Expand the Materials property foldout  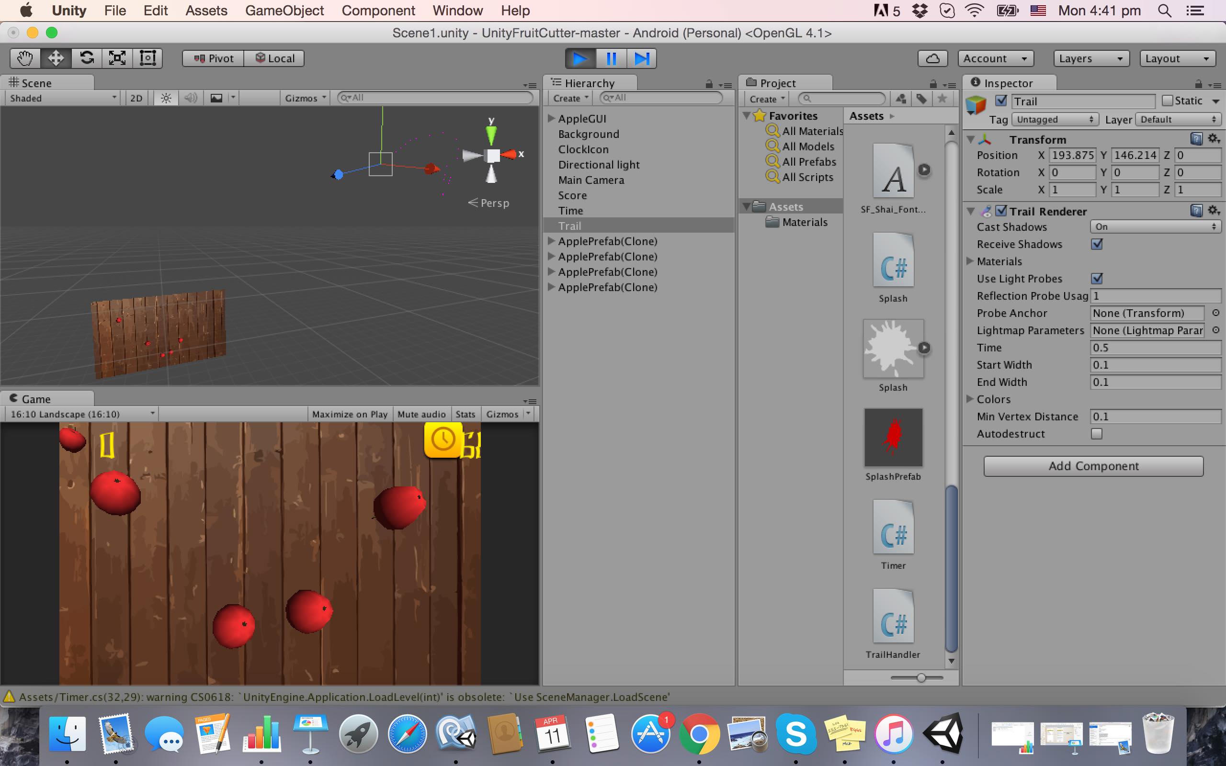click(x=970, y=261)
